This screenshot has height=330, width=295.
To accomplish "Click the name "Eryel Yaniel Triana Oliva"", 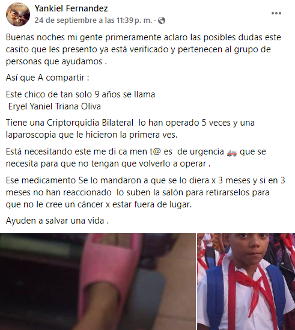I will click(x=55, y=106).
